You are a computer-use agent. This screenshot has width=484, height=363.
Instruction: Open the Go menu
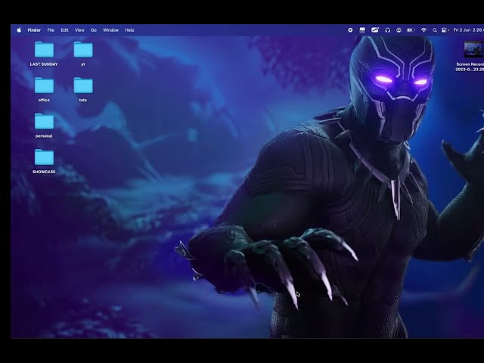coord(94,30)
